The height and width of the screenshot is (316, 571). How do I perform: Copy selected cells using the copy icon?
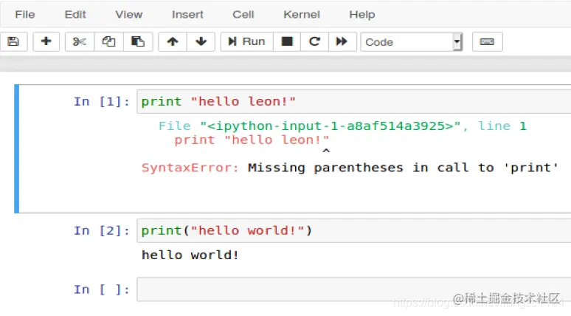(x=108, y=41)
